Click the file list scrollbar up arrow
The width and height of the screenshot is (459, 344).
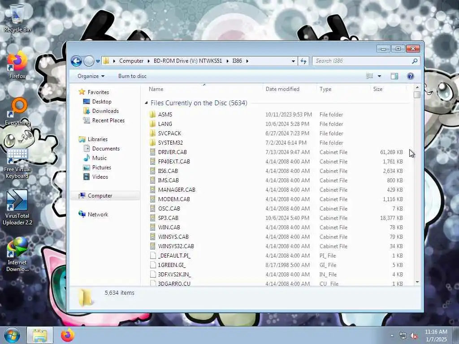pyautogui.click(x=417, y=87)
